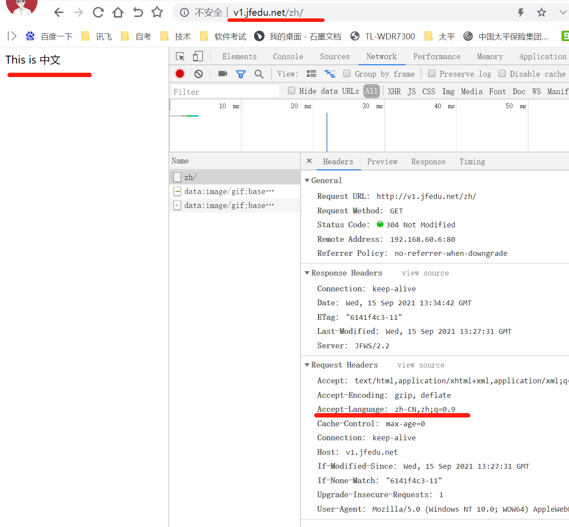The height and width of the screenshot is (527, 569).
Task: Close the request details pane
Action: click(309, 161)
